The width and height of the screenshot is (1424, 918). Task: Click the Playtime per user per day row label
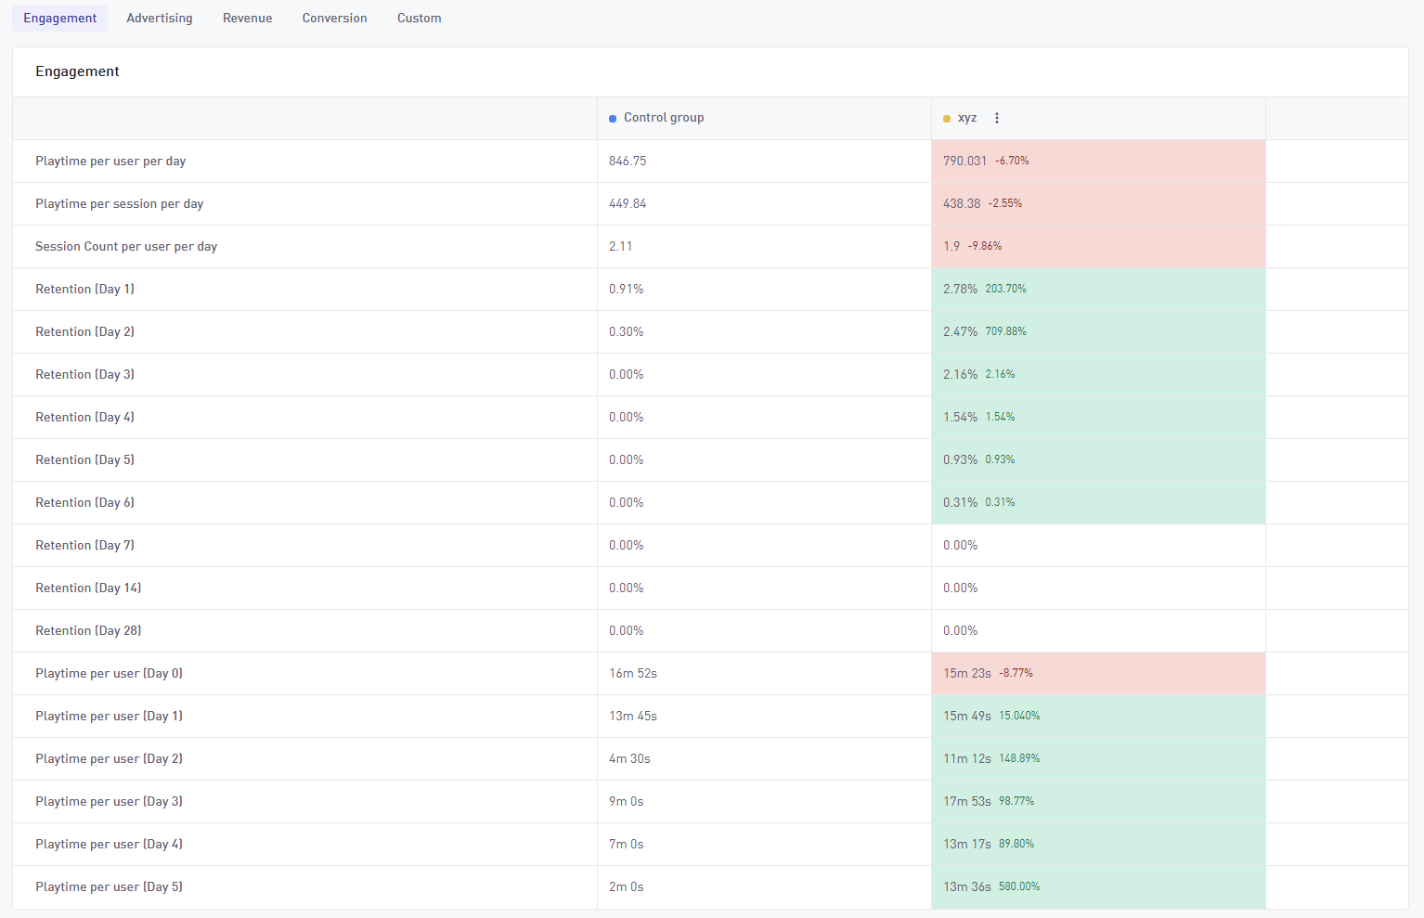click(x=110, y=162)
